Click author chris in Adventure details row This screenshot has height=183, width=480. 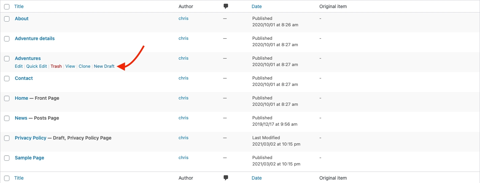pos(184,38)
